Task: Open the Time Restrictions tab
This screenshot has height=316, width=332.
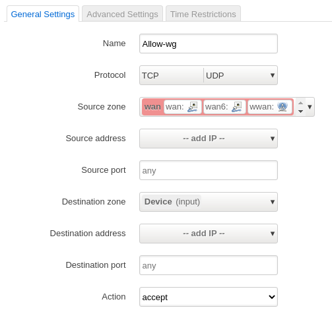Action: click(203, 14)
